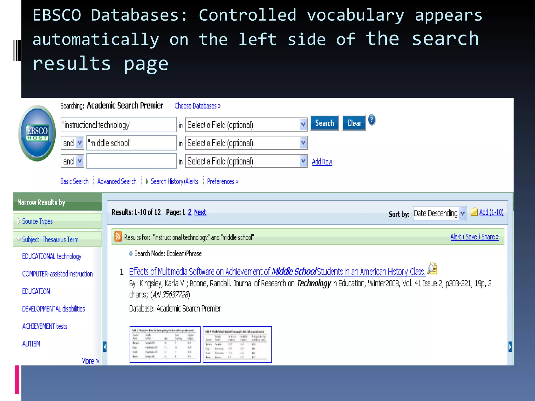Viewport: 535px width, 401px height.
Task: Narrow by AUTISM subject
Action: [x=31, y=344]
